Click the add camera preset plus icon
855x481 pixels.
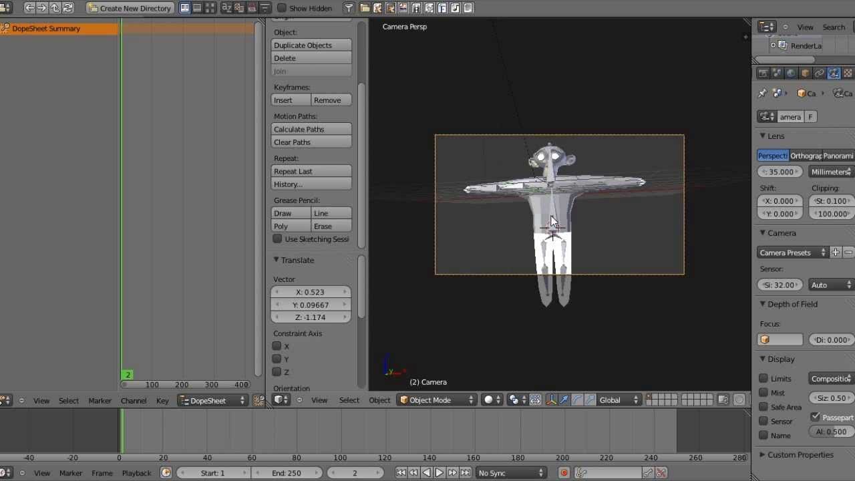click(835, 253)
